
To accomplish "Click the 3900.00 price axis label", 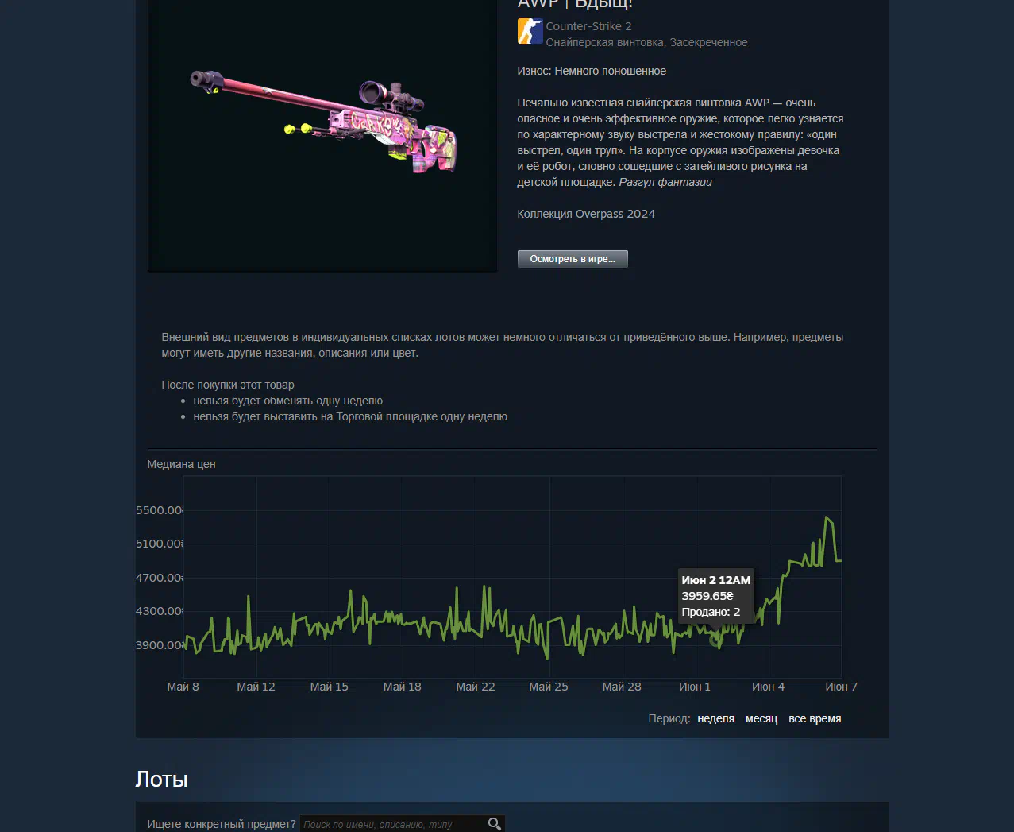I will (160, 645).
